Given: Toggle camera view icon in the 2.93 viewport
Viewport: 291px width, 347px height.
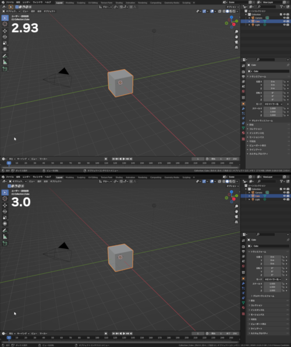Looking at the screenshot, I should click(x=236, y=42).
